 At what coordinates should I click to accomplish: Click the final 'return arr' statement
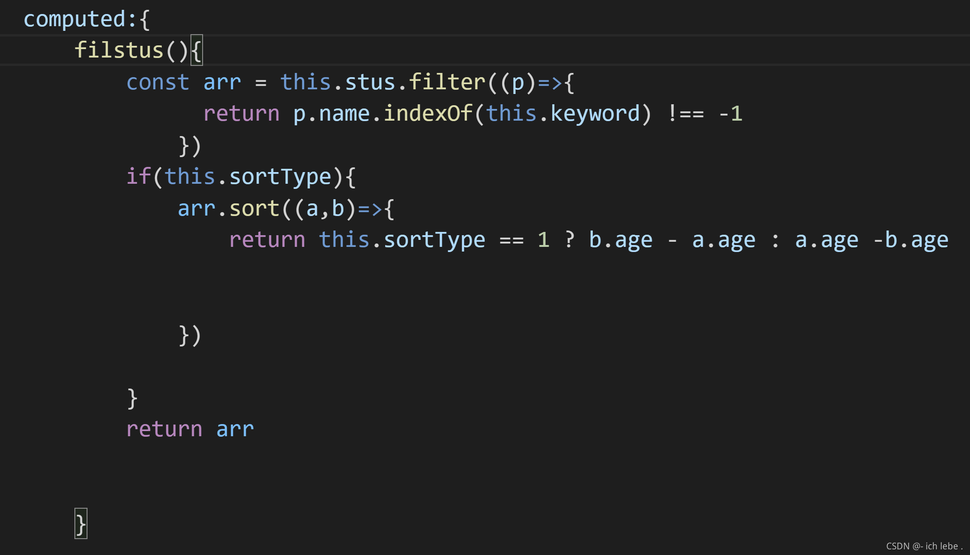(x=190, y=430)
